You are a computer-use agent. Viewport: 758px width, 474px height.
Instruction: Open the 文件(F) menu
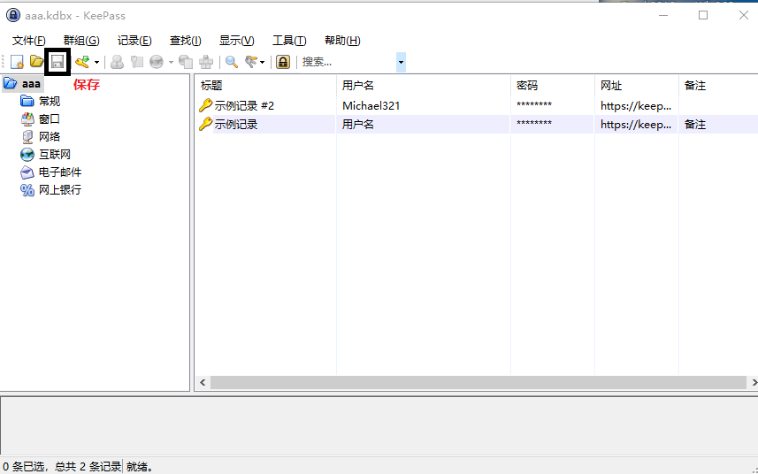pos(28,41)
